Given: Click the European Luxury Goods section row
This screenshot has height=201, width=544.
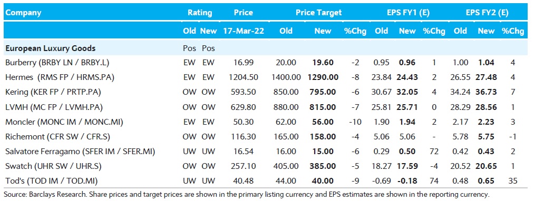Looking at the screenshot, I should point(265,48).
